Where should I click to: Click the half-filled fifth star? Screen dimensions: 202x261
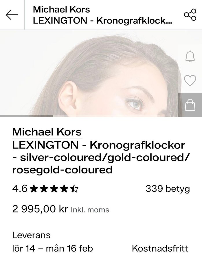click(75, 189)
